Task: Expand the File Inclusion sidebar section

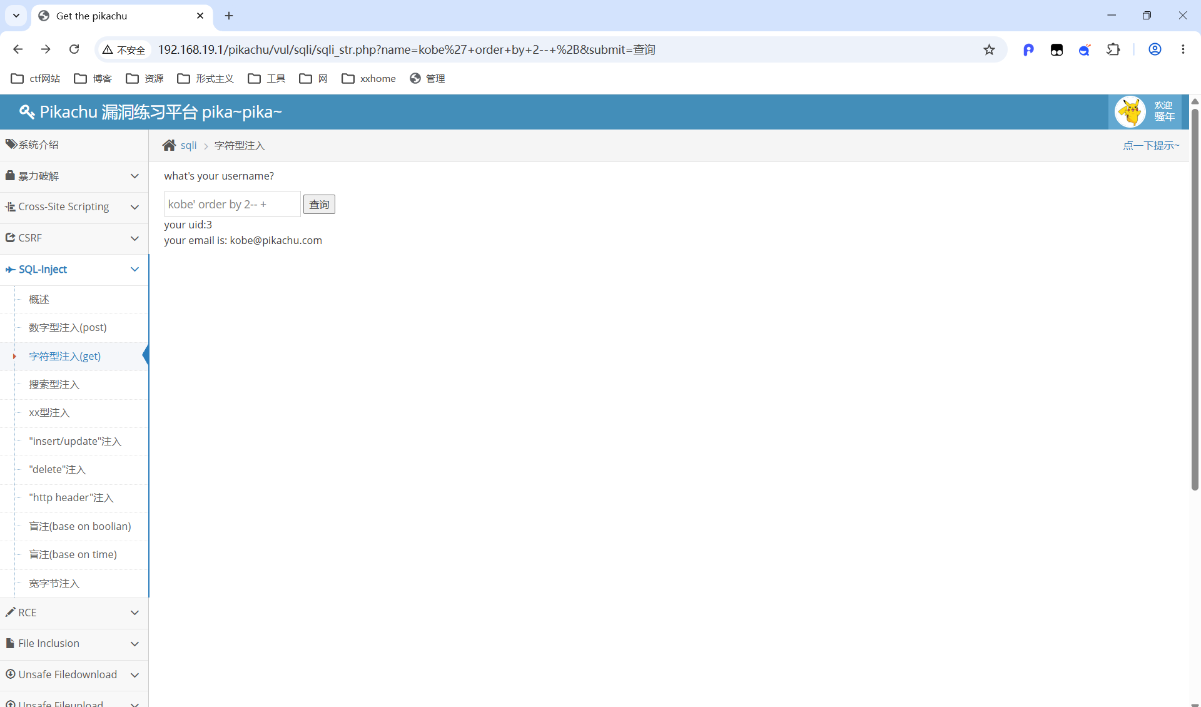Action: pyautogui.click(x=74, y=643)
